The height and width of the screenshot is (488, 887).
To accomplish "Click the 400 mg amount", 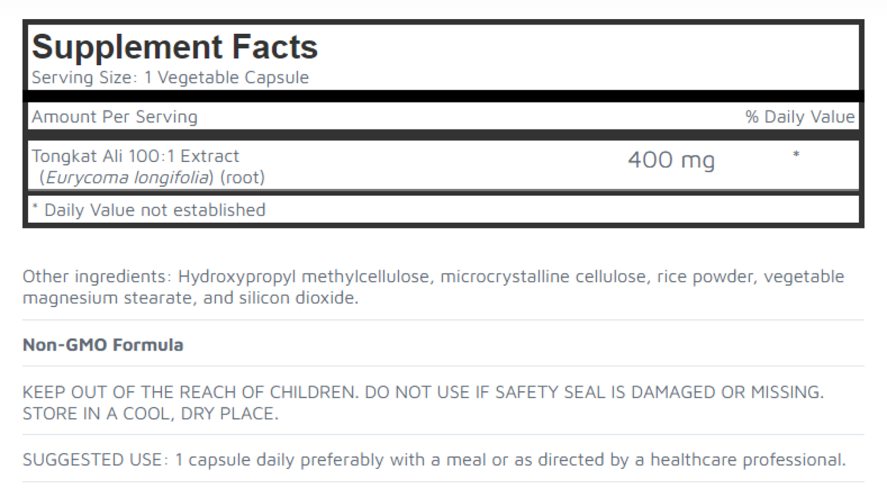I will pyautogui.click(x=671, y=161).
